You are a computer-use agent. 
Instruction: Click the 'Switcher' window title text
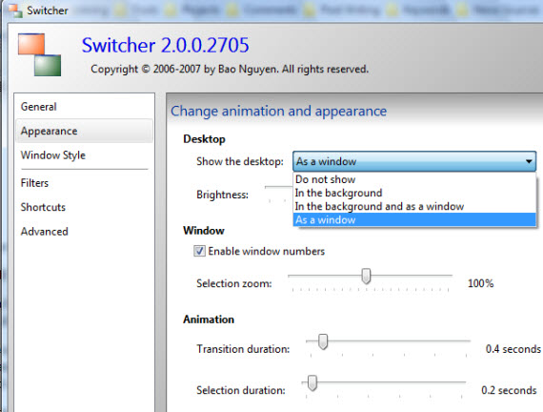coord(48,10)
